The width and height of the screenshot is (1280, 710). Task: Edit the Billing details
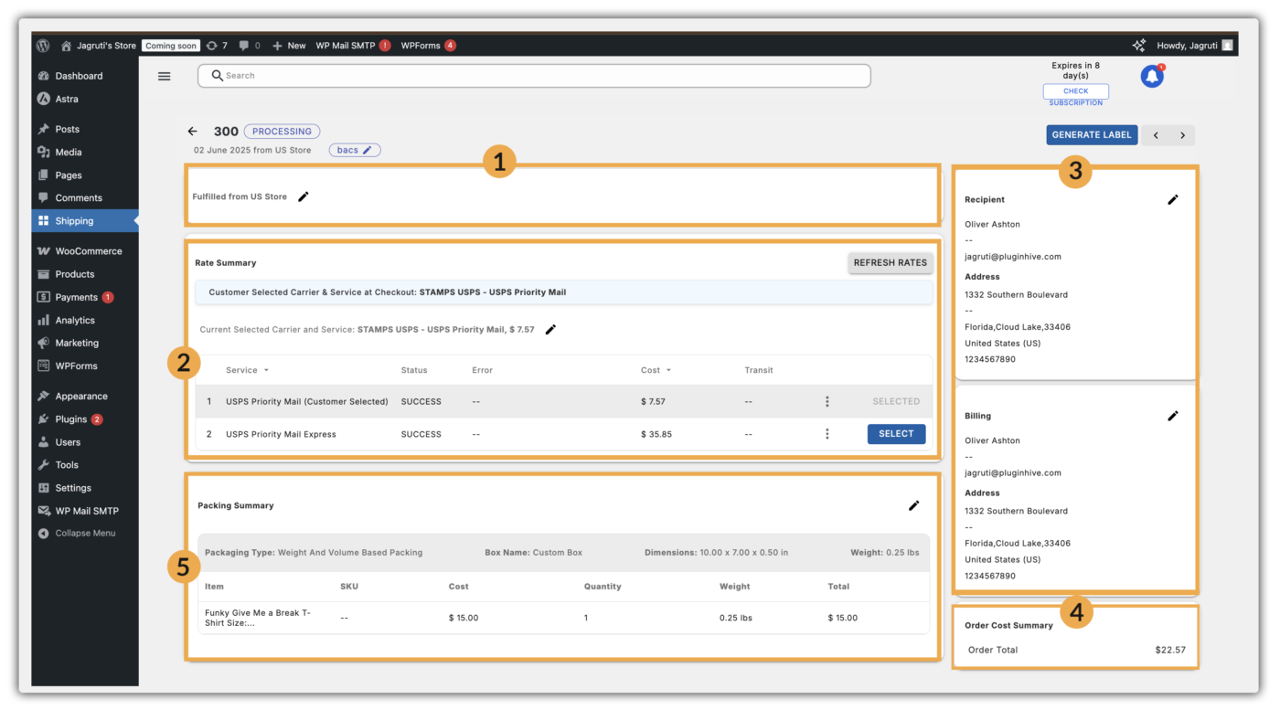[x=1173, y=417]
